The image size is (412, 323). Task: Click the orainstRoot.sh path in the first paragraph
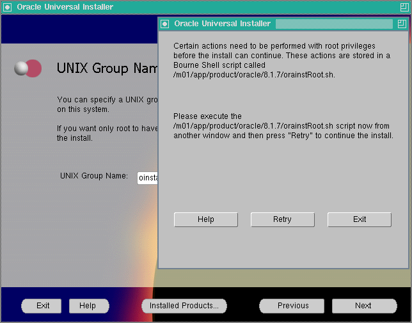pyautogui.click(x=254, y=75)
